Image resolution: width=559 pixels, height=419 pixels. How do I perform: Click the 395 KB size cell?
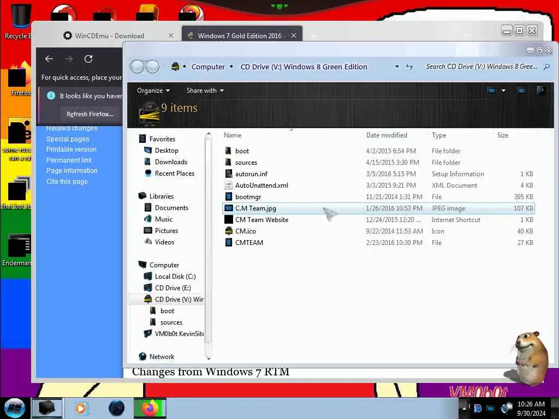[x=524, y=196]
